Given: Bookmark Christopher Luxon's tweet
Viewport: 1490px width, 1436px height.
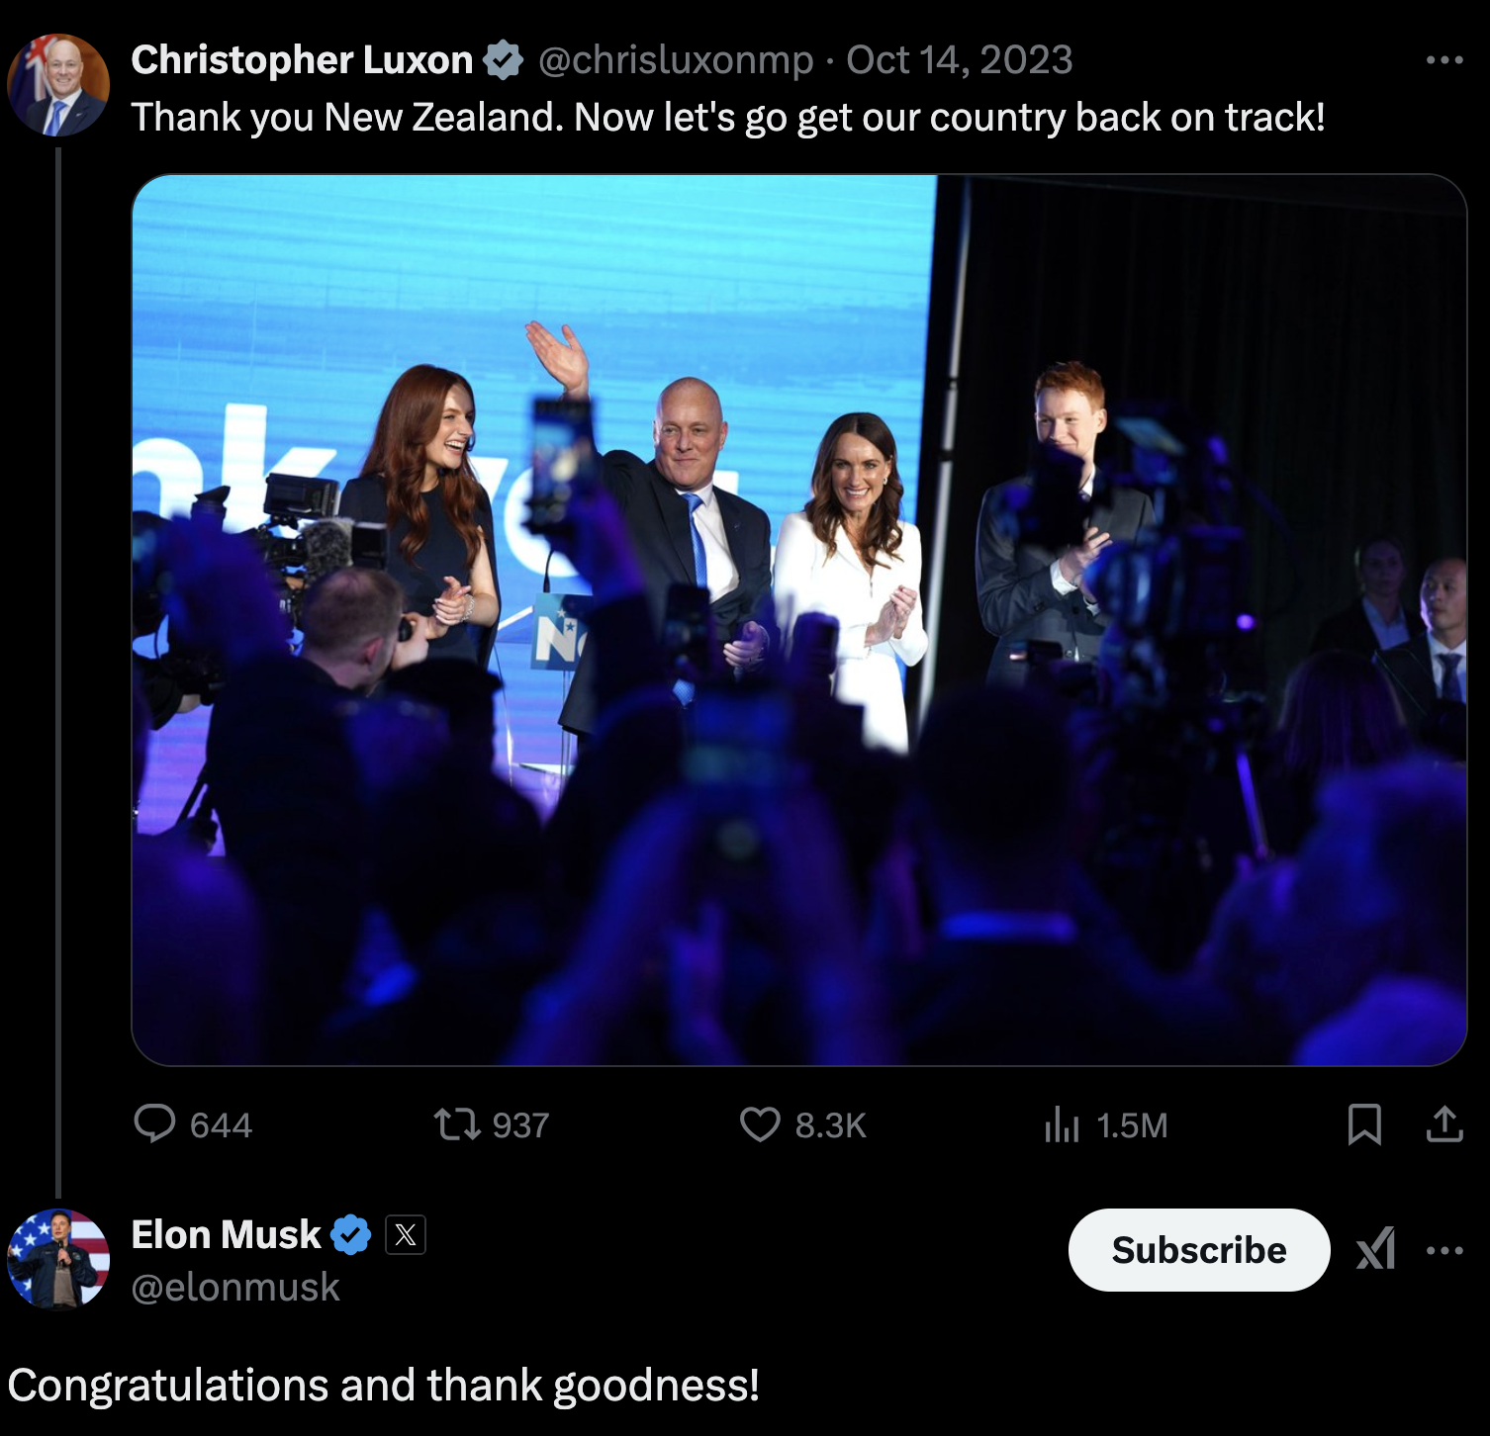Looking at the screenshot, I should [x=1364, y=1124].
